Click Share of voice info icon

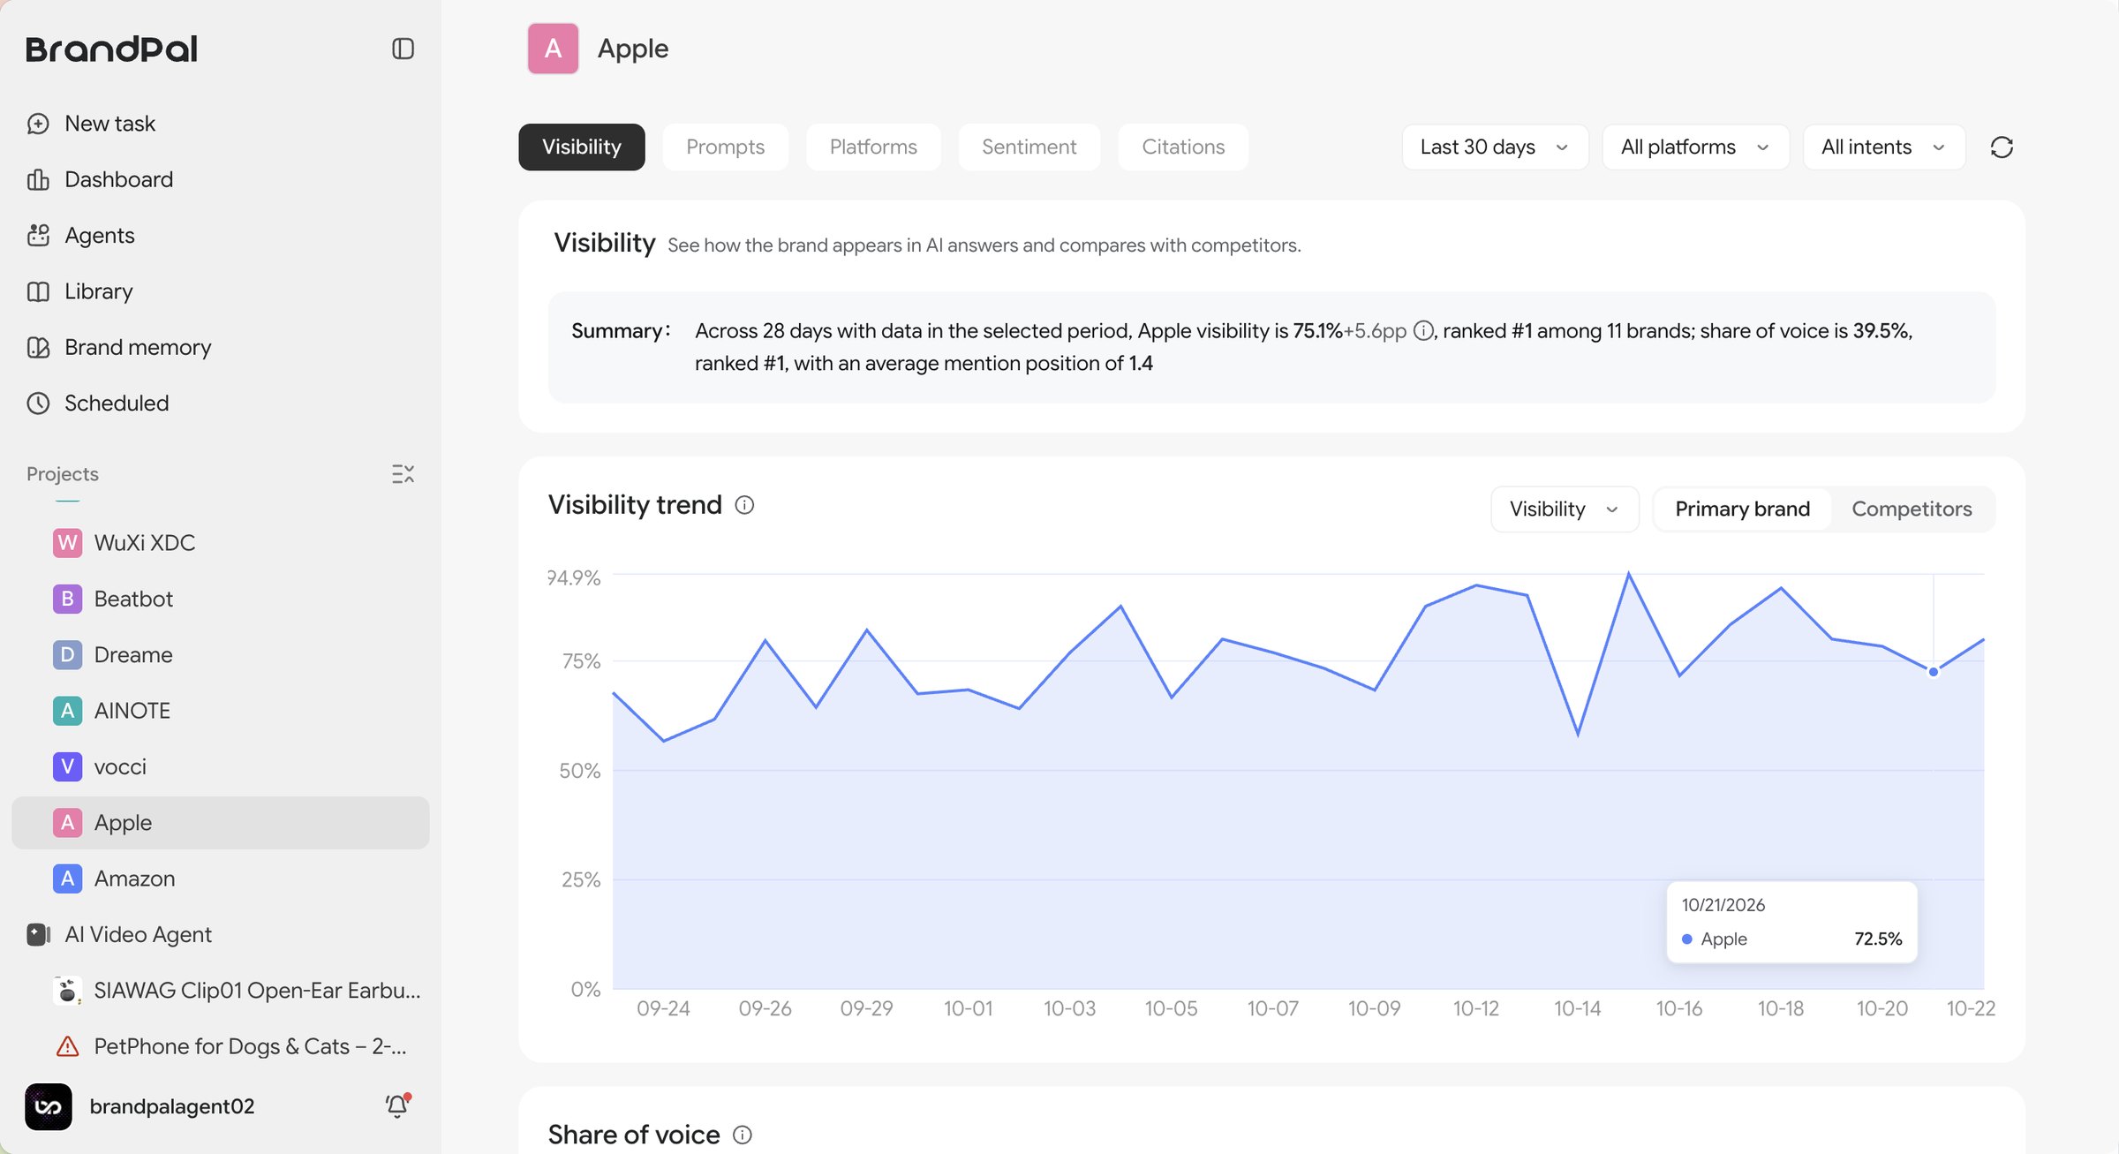click(x=743, y=1135)
